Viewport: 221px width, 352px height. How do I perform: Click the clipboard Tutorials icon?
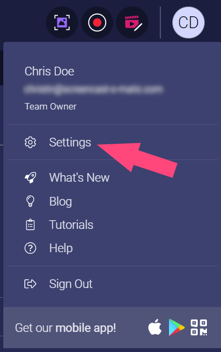pos(30,225)
